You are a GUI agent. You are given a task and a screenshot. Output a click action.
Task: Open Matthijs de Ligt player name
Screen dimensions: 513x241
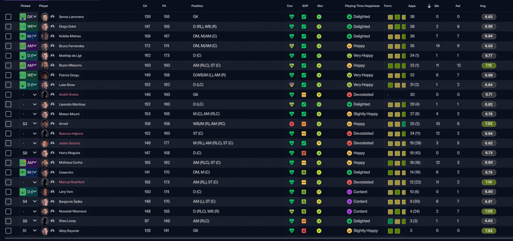tap(71, 56)
